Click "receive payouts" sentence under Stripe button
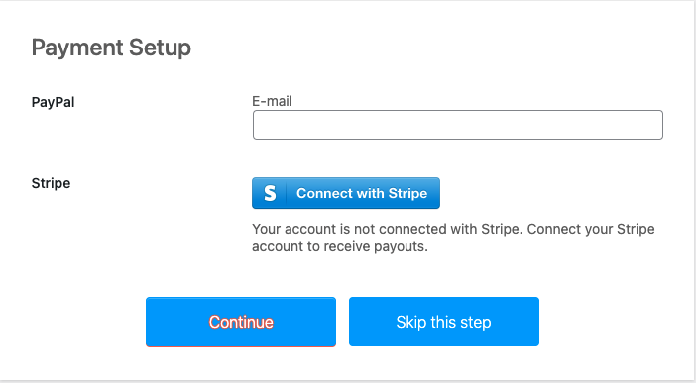The width and height of the screenshot is (696, 383). [340, 246]
